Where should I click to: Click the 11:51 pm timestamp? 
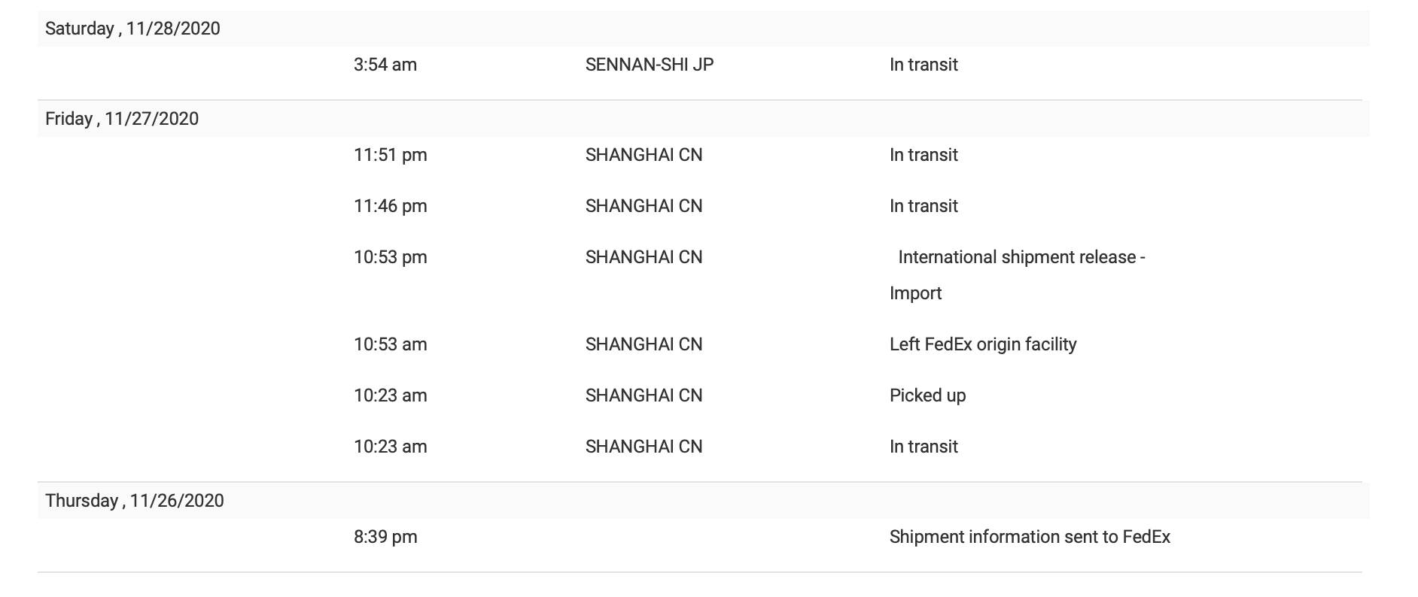pos(391,155)
